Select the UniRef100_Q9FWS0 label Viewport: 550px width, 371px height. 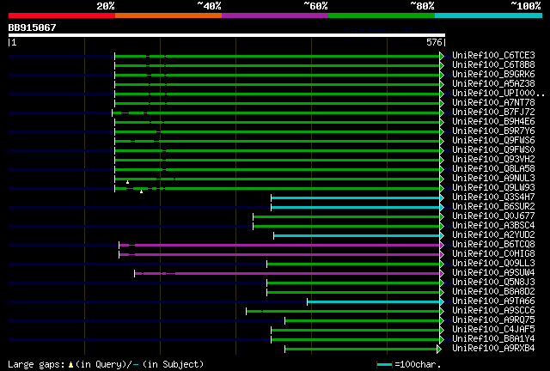pyautogui.click(x=493, y=150)
